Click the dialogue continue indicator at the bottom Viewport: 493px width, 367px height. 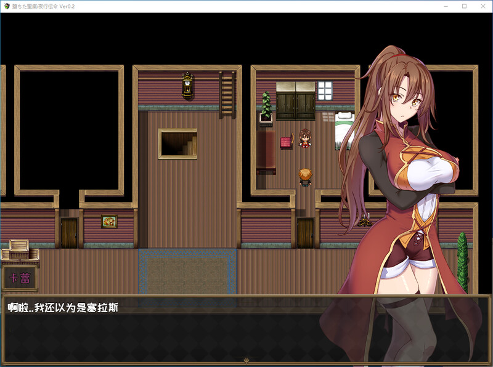pos(246,360)
